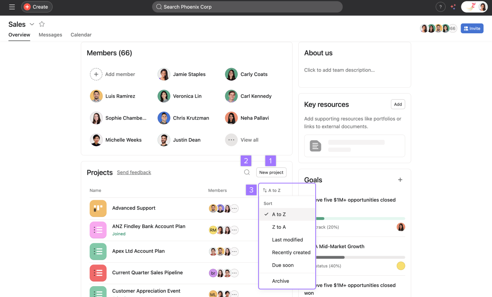Add a new goal with plus icon
The image size is (492, 297).
coord(400,180)
